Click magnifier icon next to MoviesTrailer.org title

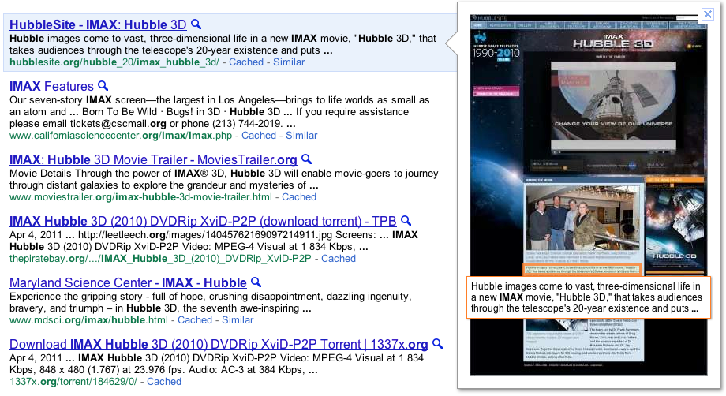[306, 159]
